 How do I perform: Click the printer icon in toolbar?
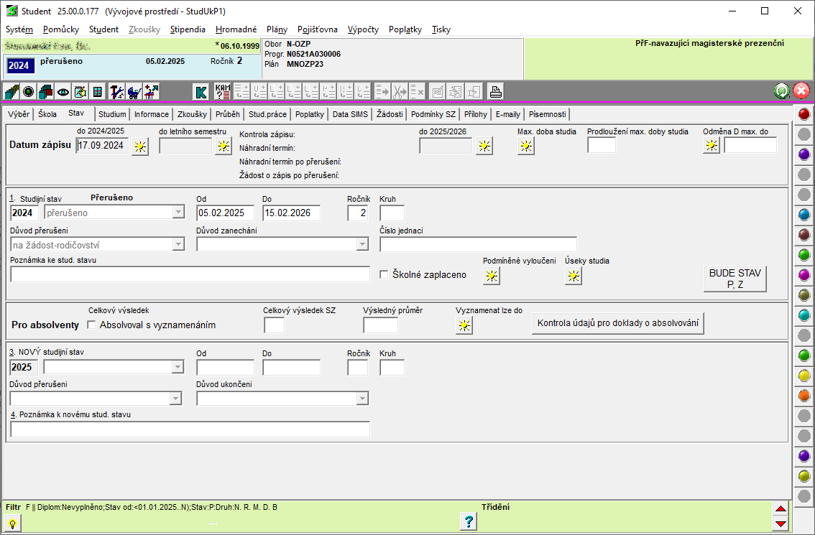coord(495,92)
